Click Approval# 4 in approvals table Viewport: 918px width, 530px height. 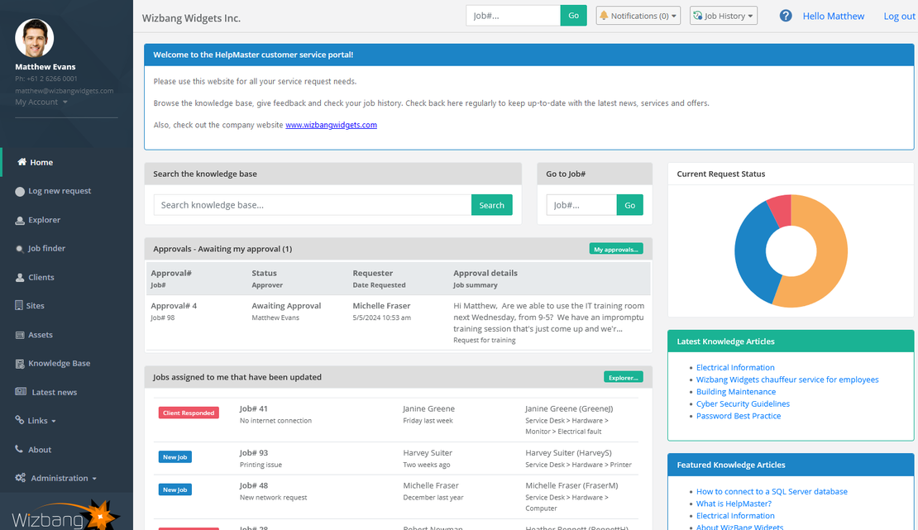tap(174, 306)
